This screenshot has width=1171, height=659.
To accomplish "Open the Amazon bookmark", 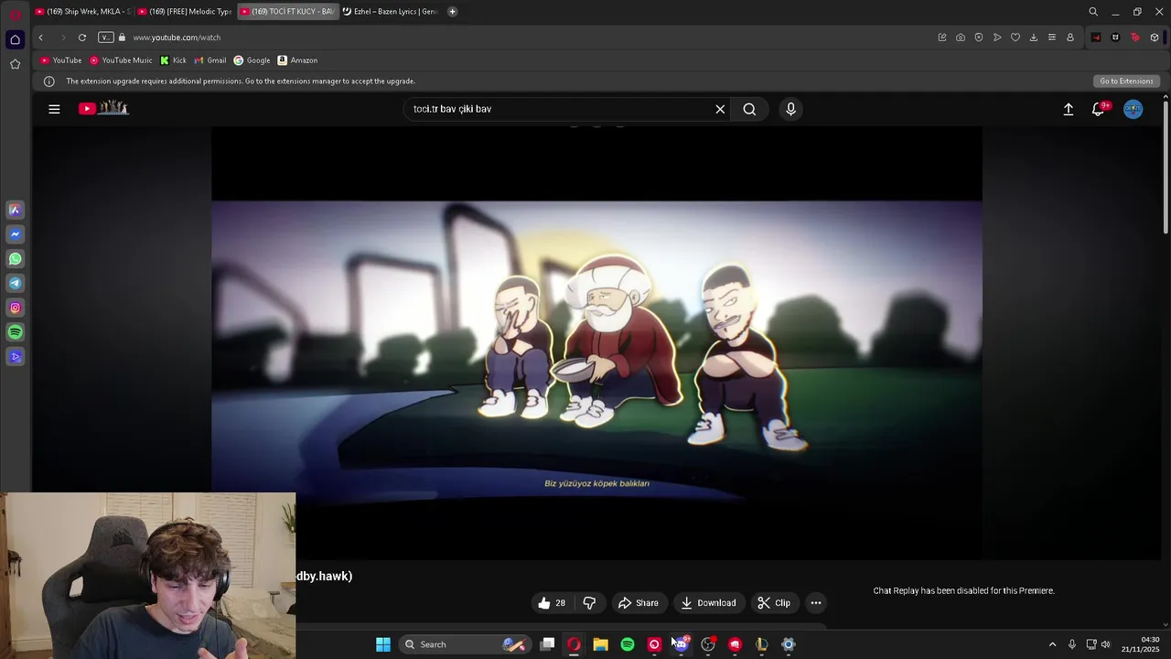I will coord(297,60).
